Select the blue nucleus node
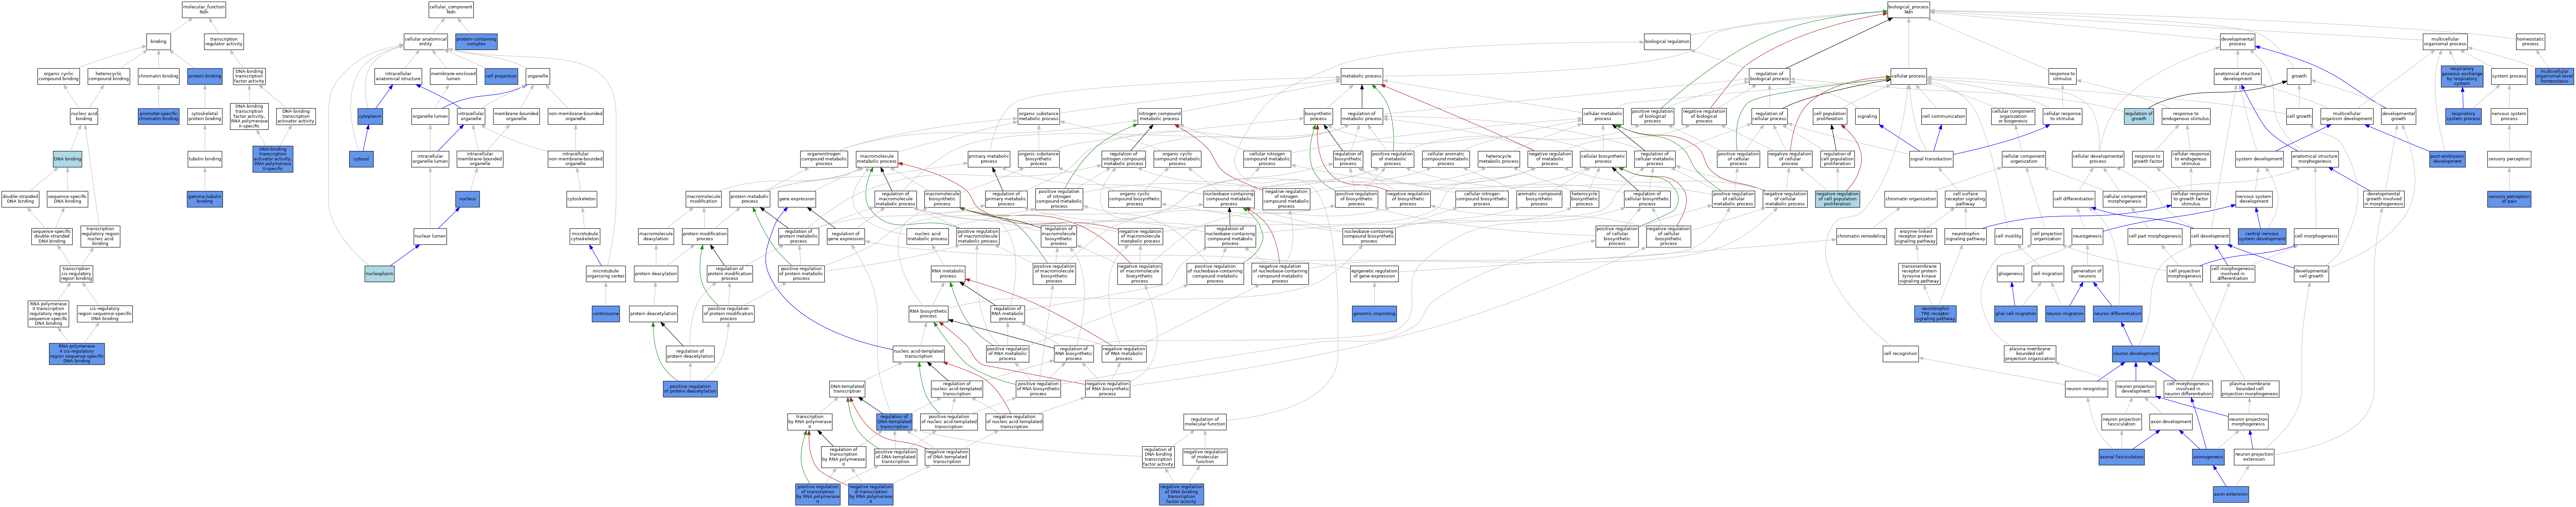 point(467,199)
